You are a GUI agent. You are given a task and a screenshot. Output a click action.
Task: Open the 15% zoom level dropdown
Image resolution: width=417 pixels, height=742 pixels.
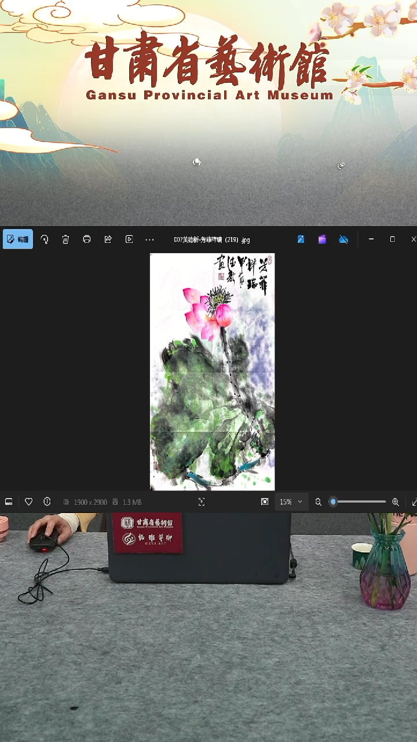coord(291,502)
